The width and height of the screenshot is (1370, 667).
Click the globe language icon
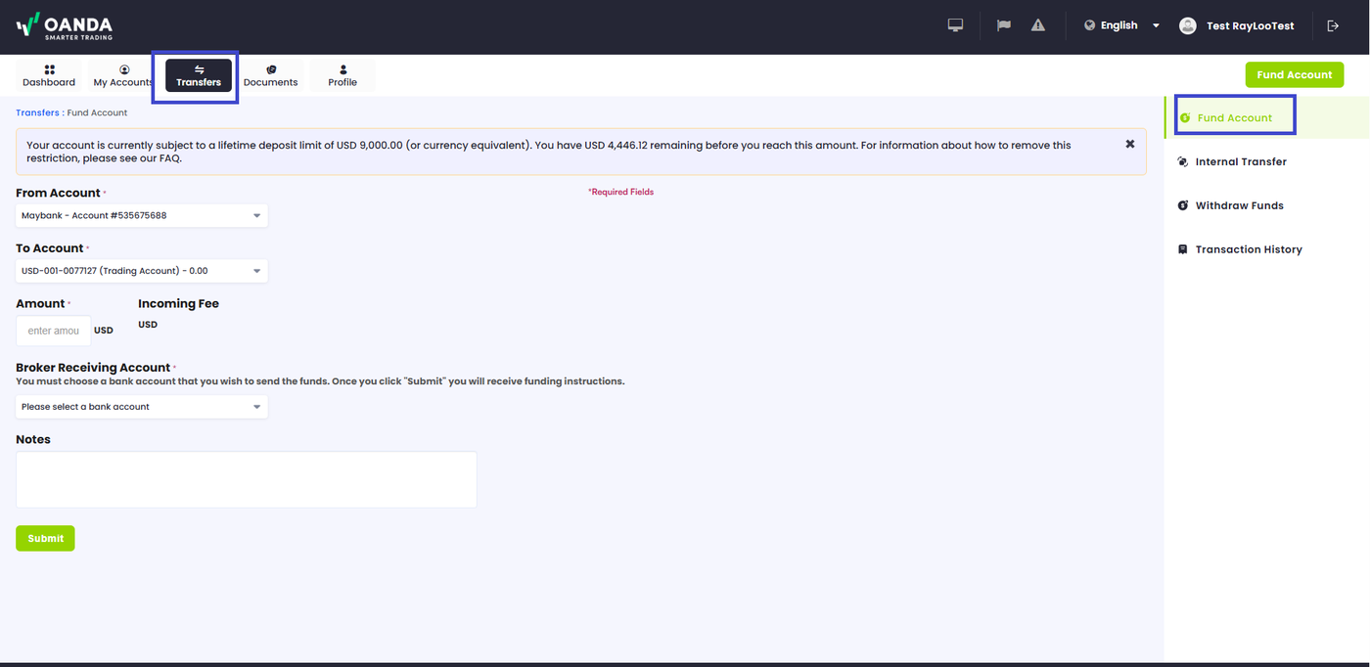click(1089, 25)
